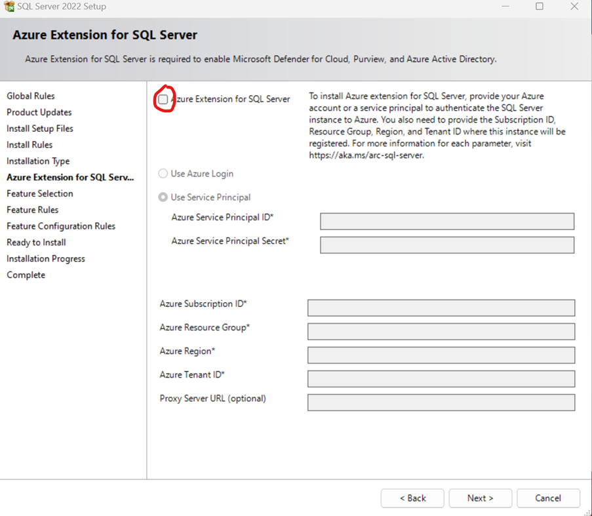The image size is (592, 516).
Task: Proceed by clicking Next
Action: click(480, 498)
